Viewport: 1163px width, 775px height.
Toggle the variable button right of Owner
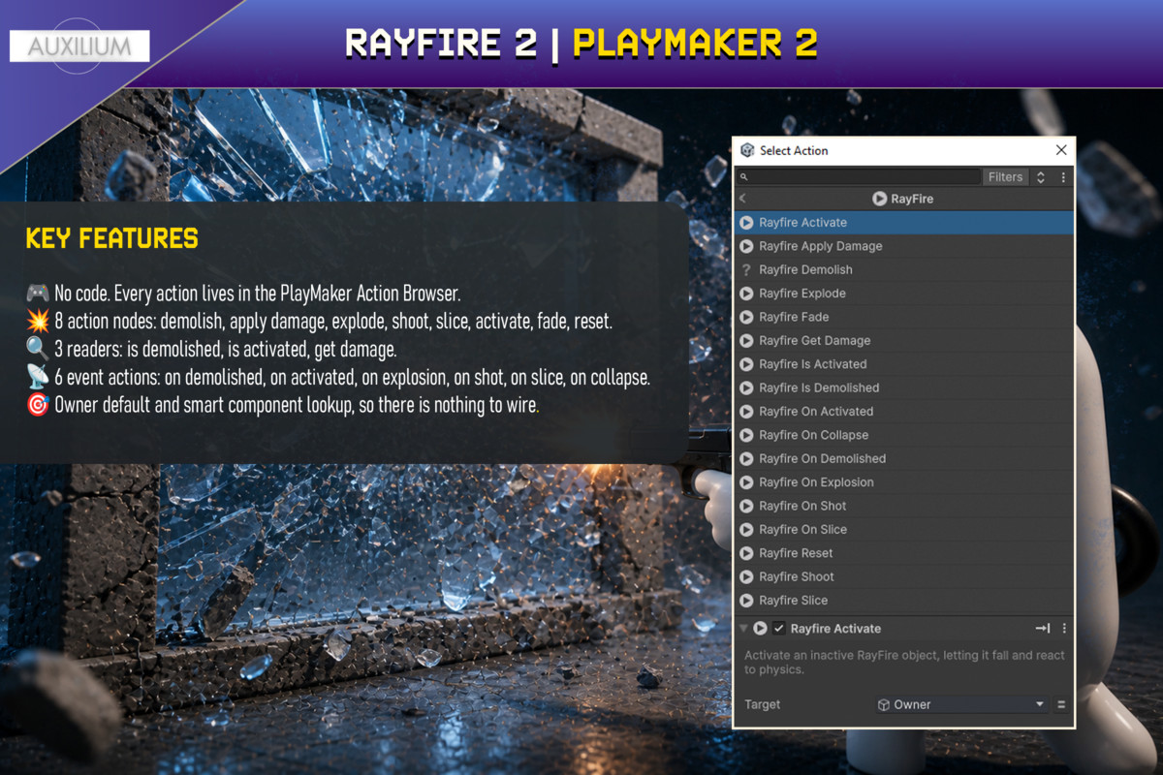[1061, 705]
